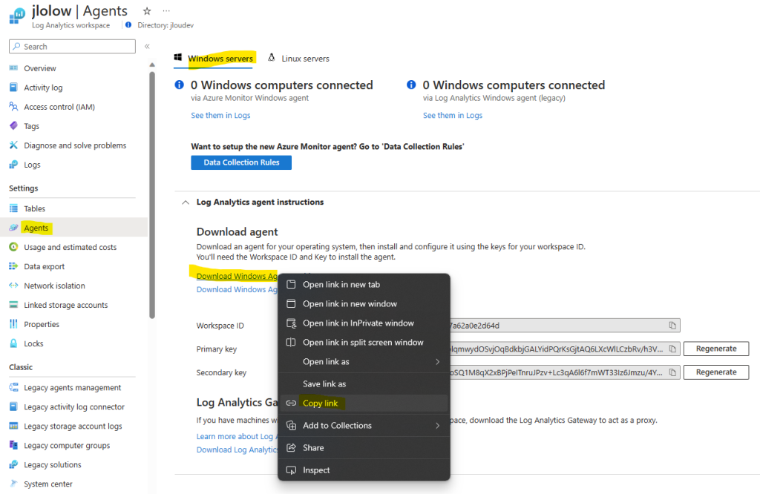Choose Open link in split screen window
This screenshot has width=760, height=494.
pos(364,343)
